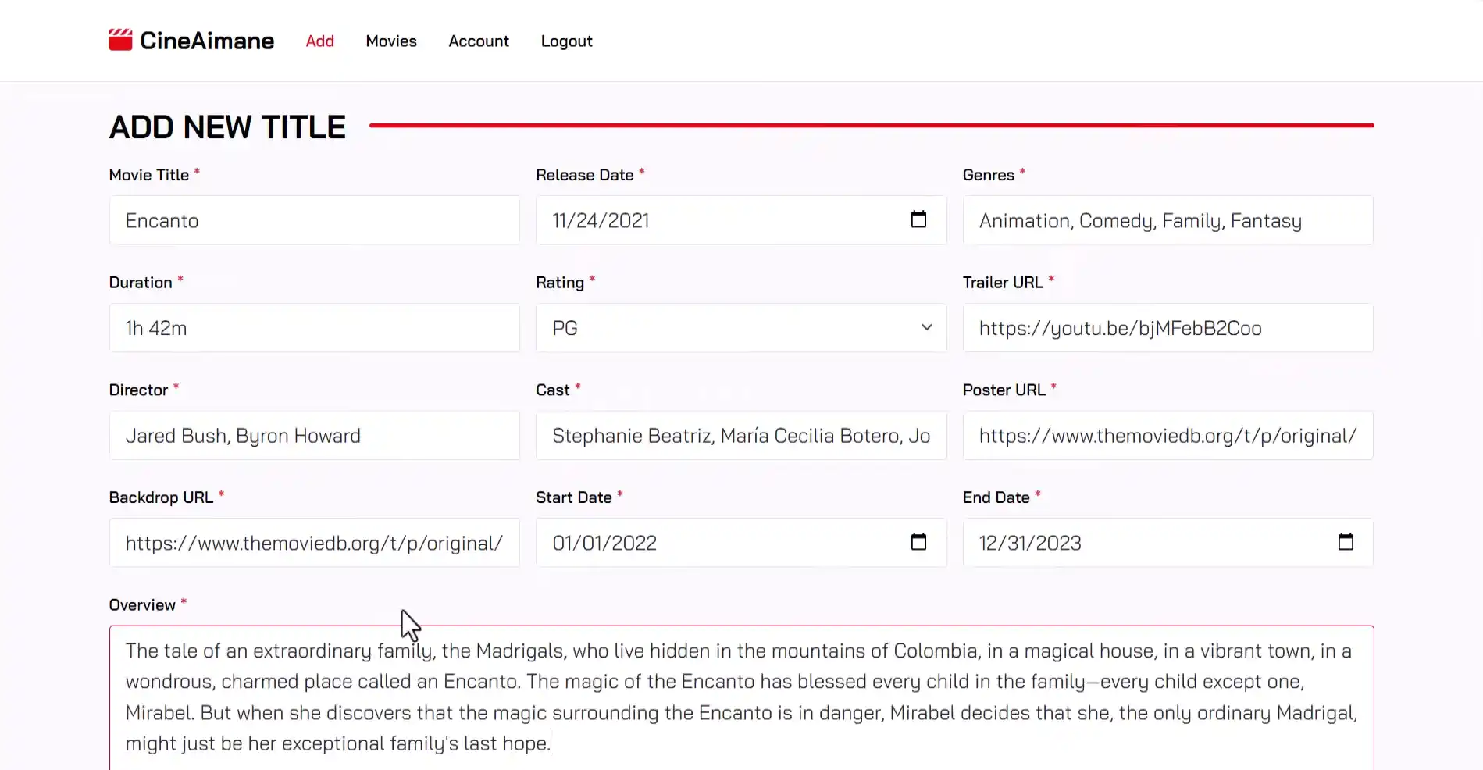Image resolution: width=1483 pixels, height=770 pixels.
Task: Click the Director field with Jared Bush
Action: point(315,436)
